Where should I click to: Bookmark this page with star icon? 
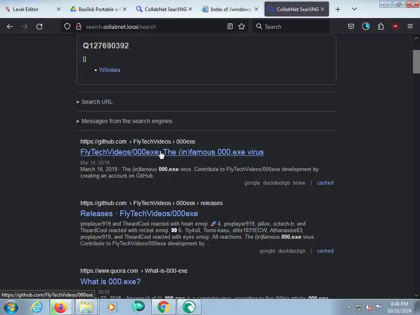pos(242,26)
